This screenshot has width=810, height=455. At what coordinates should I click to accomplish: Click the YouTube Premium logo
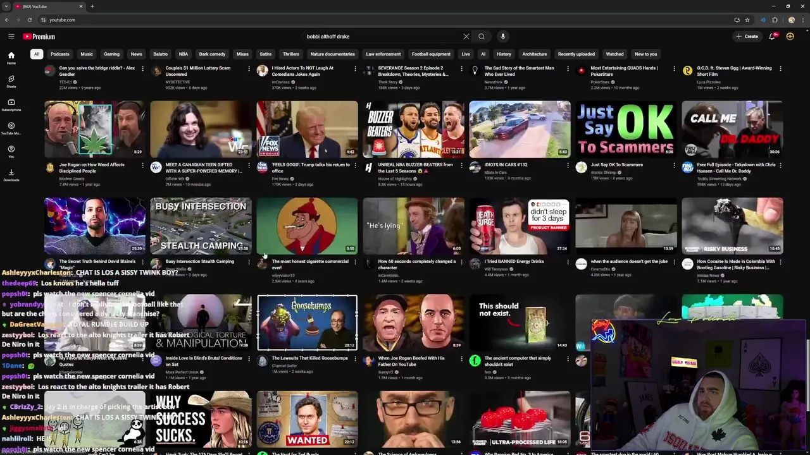[x=39, y=37]
